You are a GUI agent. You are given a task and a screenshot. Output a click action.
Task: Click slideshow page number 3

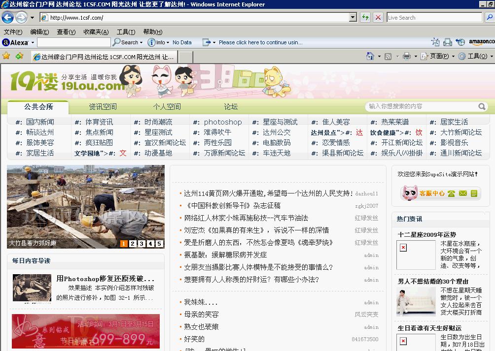tap(141, 244)
